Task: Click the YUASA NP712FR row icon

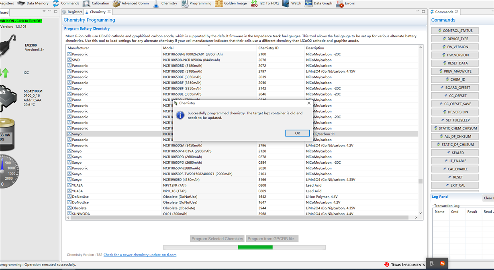Action: (69, 185)
